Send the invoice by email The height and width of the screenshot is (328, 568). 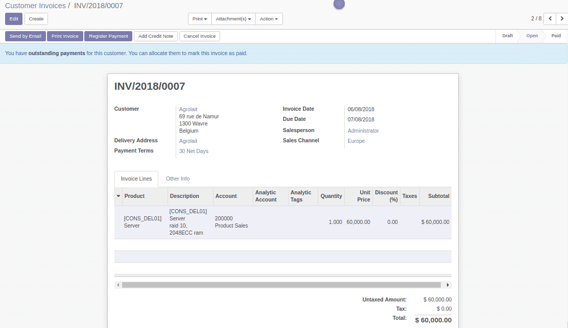pos(25,36)
